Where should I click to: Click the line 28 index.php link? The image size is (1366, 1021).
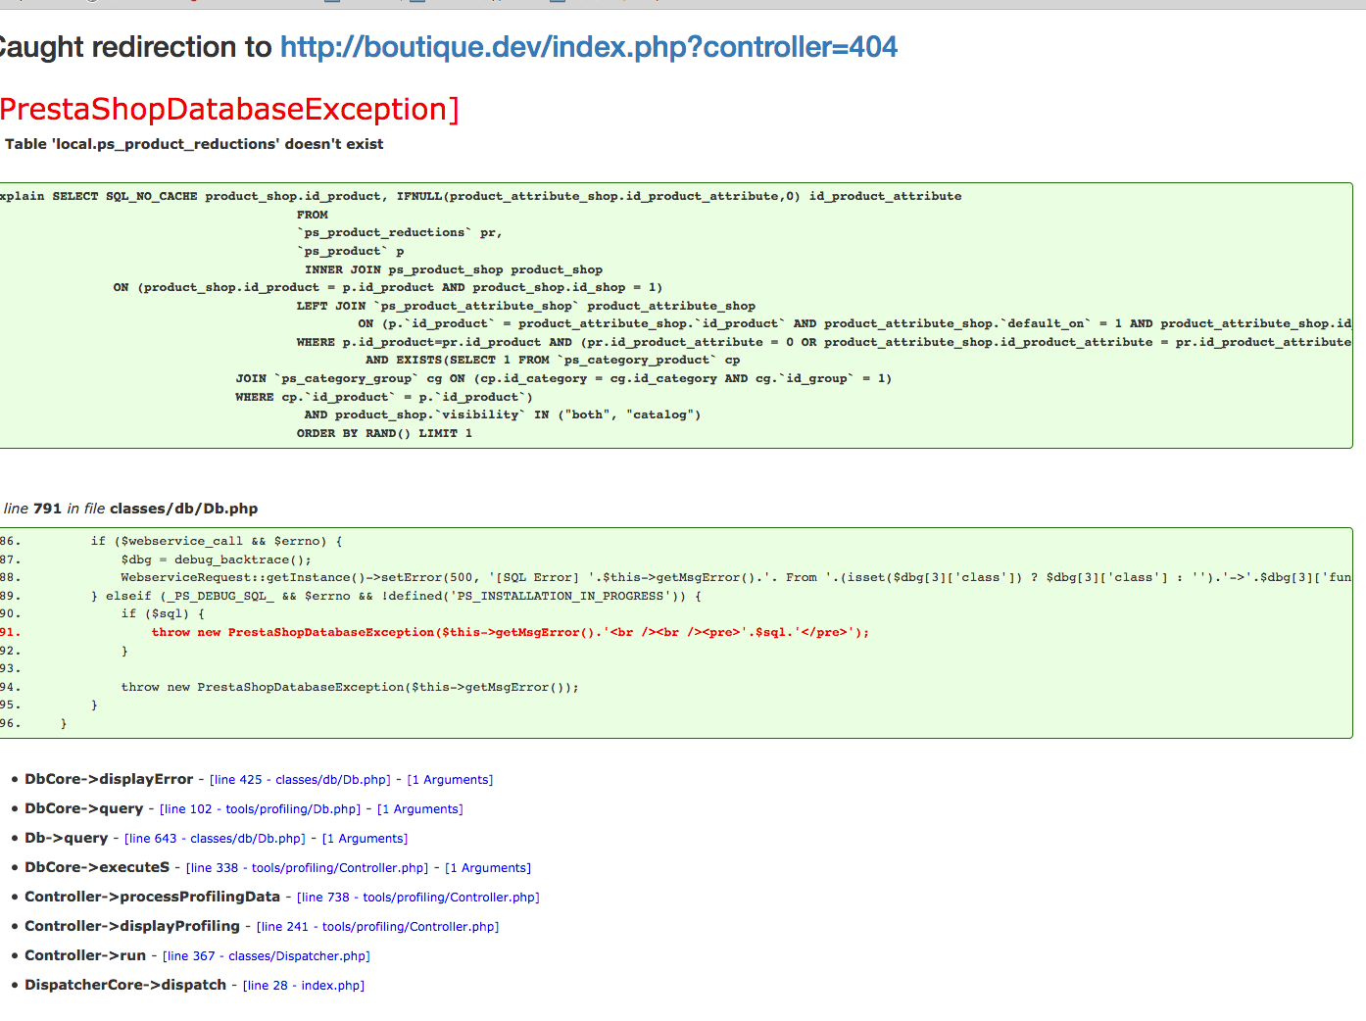pyautogui.click(x=304, y=986)
